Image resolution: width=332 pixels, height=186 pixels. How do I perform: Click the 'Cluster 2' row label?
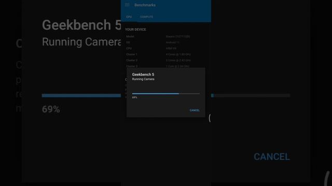coord(132,60)
